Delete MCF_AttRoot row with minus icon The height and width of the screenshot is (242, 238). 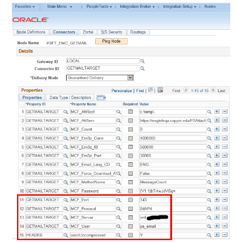225,111
